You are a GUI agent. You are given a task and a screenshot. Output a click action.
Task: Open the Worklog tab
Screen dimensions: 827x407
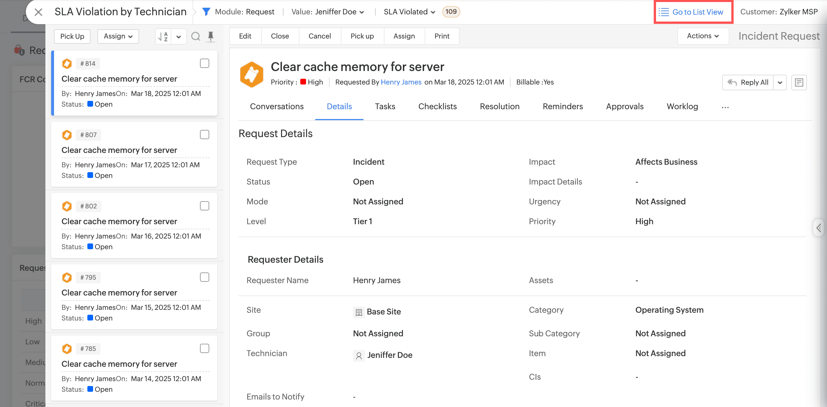(x=682, y=106)
